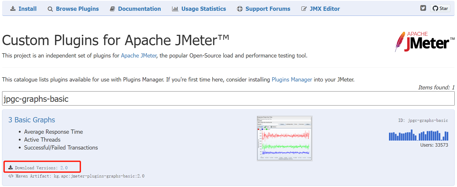This screenshot has width=457, height=187.
Task: Open the 3 Basic Graphs plugin title
Action: 32,120
